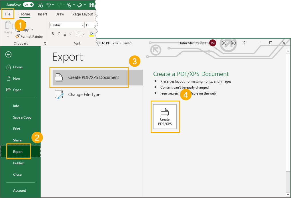291x198 pixels.
Task: Open the File tab
Action: 8,14
